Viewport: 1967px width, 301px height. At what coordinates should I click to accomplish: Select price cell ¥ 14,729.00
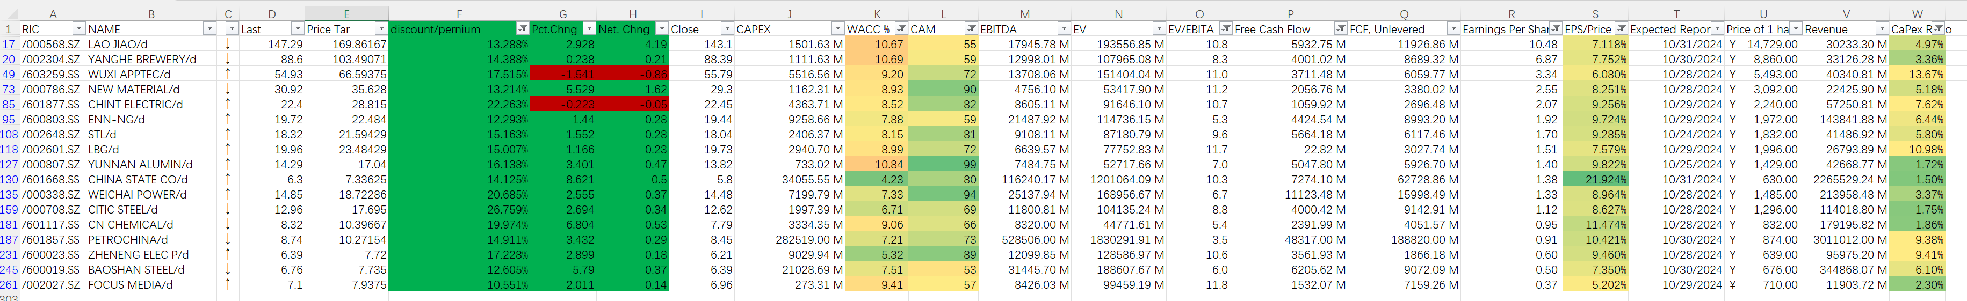1763,44
